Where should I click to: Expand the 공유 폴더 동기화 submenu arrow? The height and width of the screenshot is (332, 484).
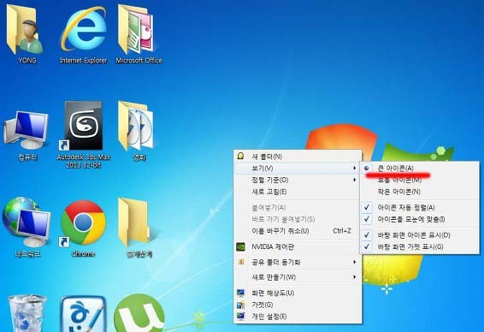coord(354,262)
